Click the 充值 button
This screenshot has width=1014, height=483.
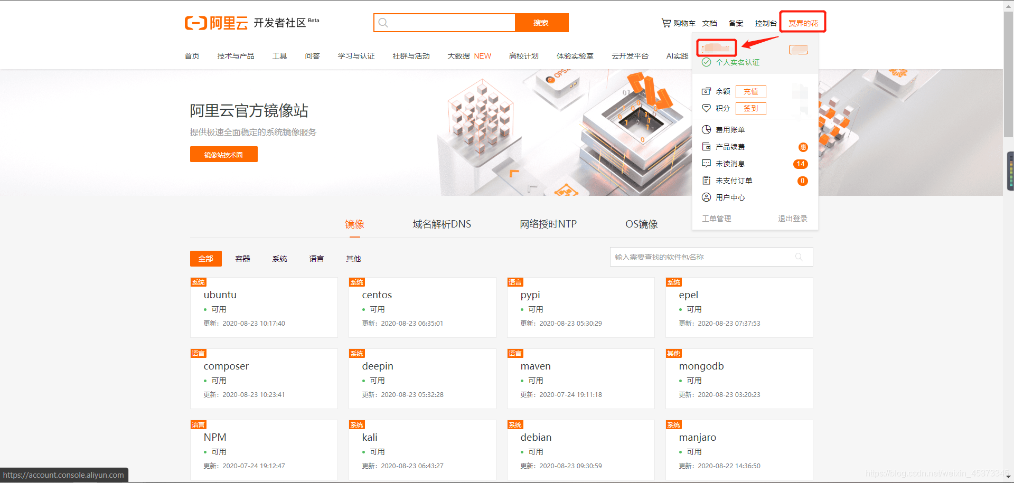click(751, 92)
